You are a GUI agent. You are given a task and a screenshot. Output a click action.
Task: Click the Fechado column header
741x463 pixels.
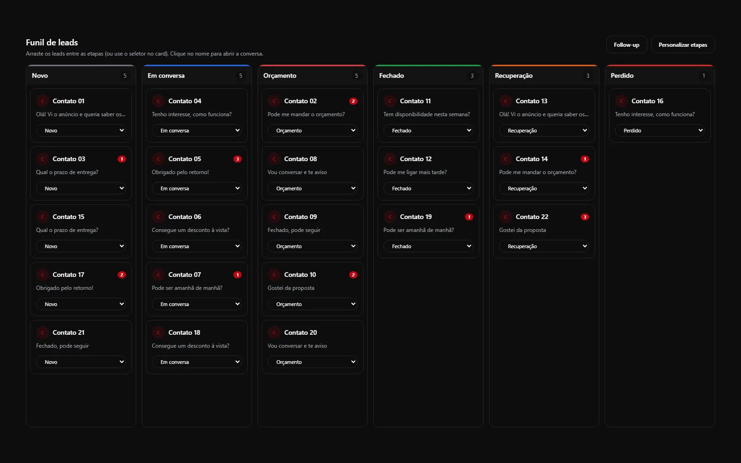tap(428, 75)
